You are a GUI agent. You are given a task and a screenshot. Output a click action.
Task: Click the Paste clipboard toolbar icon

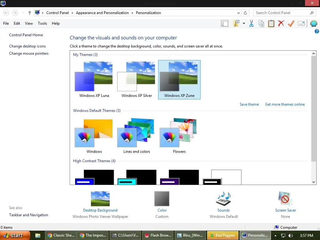coord(271,23)
